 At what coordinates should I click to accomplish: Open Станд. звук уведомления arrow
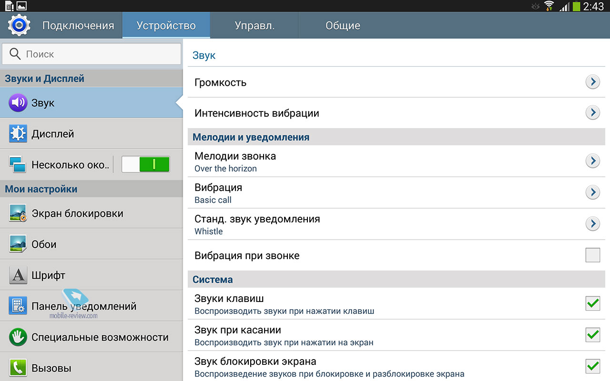(592, 224)
